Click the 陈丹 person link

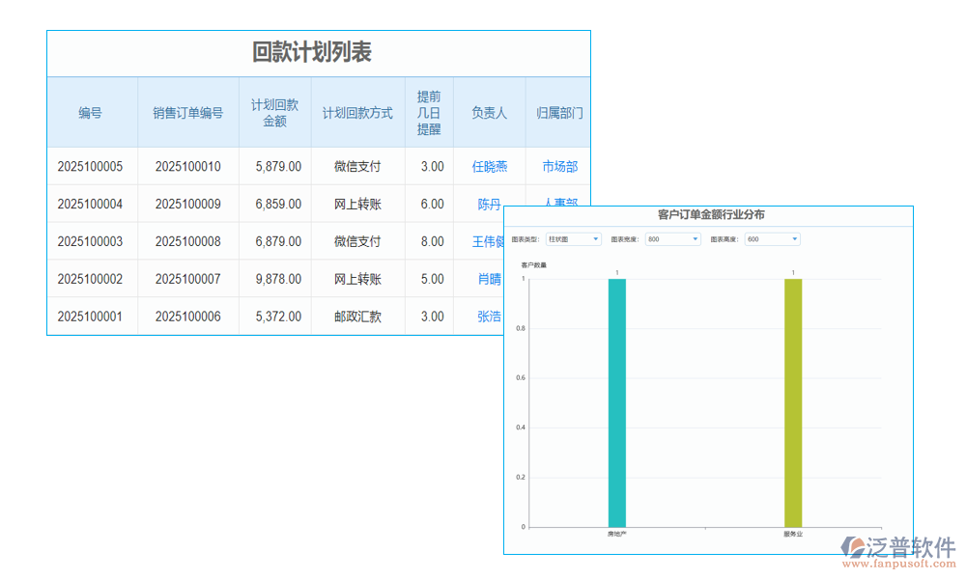click(488, 204)
